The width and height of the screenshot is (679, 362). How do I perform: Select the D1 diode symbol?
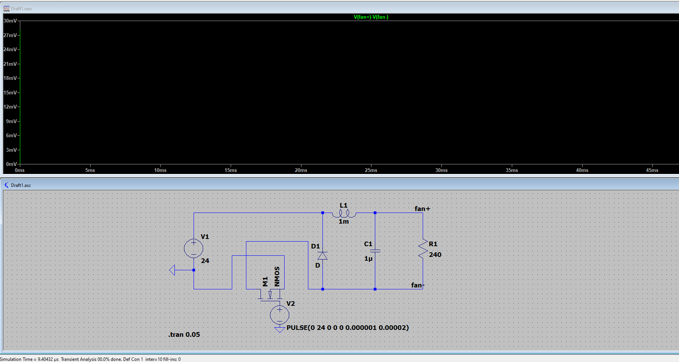(x=322, y=256)
